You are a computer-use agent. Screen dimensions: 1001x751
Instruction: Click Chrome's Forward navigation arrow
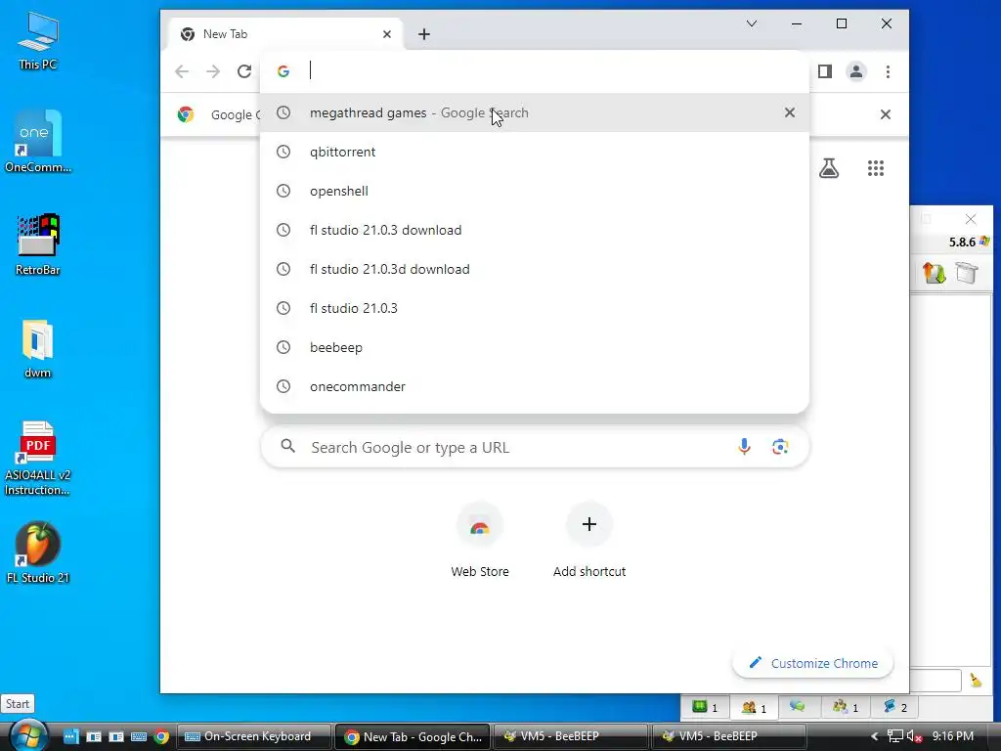pos(213,71)
